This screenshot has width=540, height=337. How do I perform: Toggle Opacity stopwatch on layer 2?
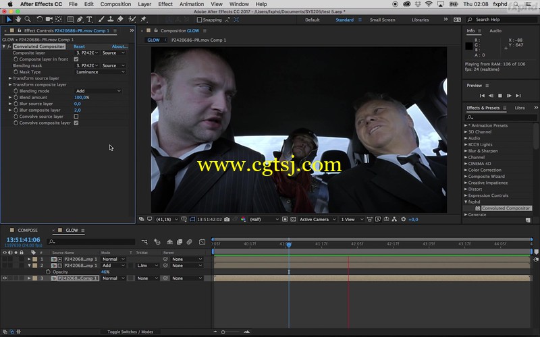click(48, 272)
